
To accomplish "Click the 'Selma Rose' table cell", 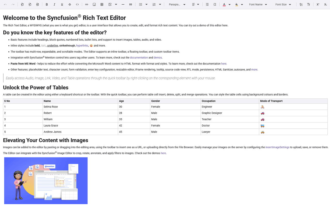I will [80, 107].
